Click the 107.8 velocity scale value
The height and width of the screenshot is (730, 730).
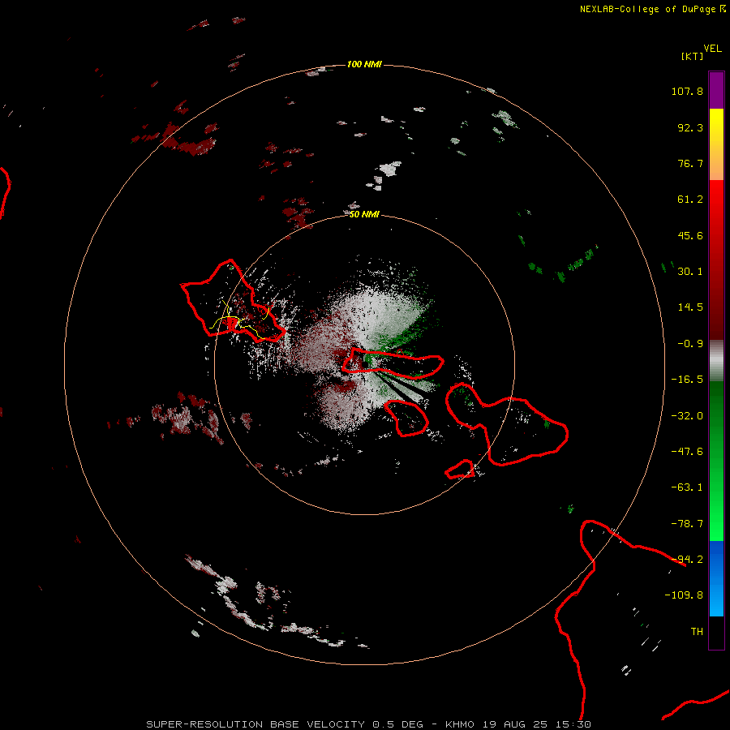[x=687, y=91]
